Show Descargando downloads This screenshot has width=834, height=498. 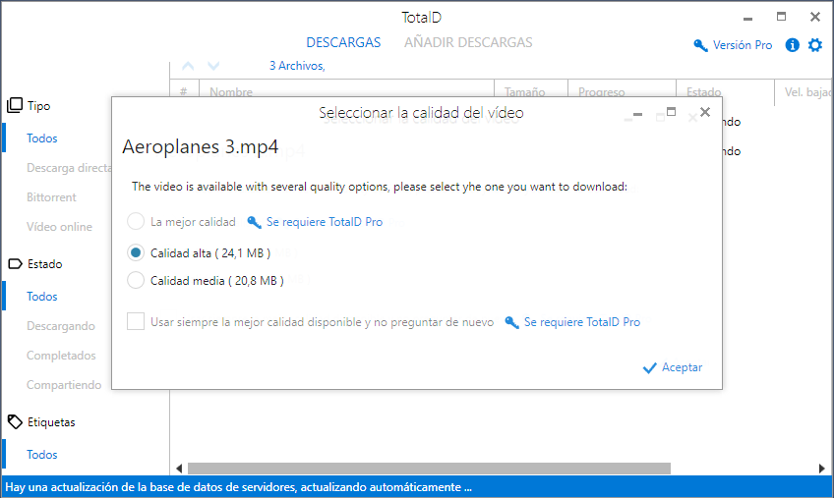click(x=61, y=326)
